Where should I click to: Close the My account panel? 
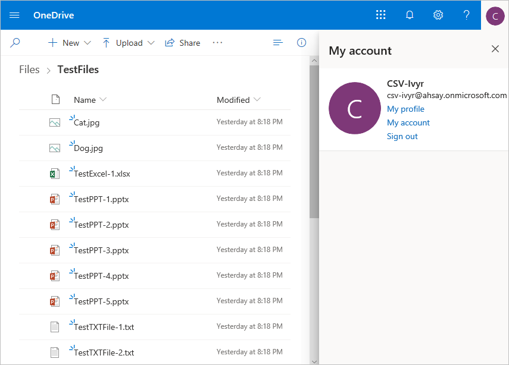click(495, 49)
